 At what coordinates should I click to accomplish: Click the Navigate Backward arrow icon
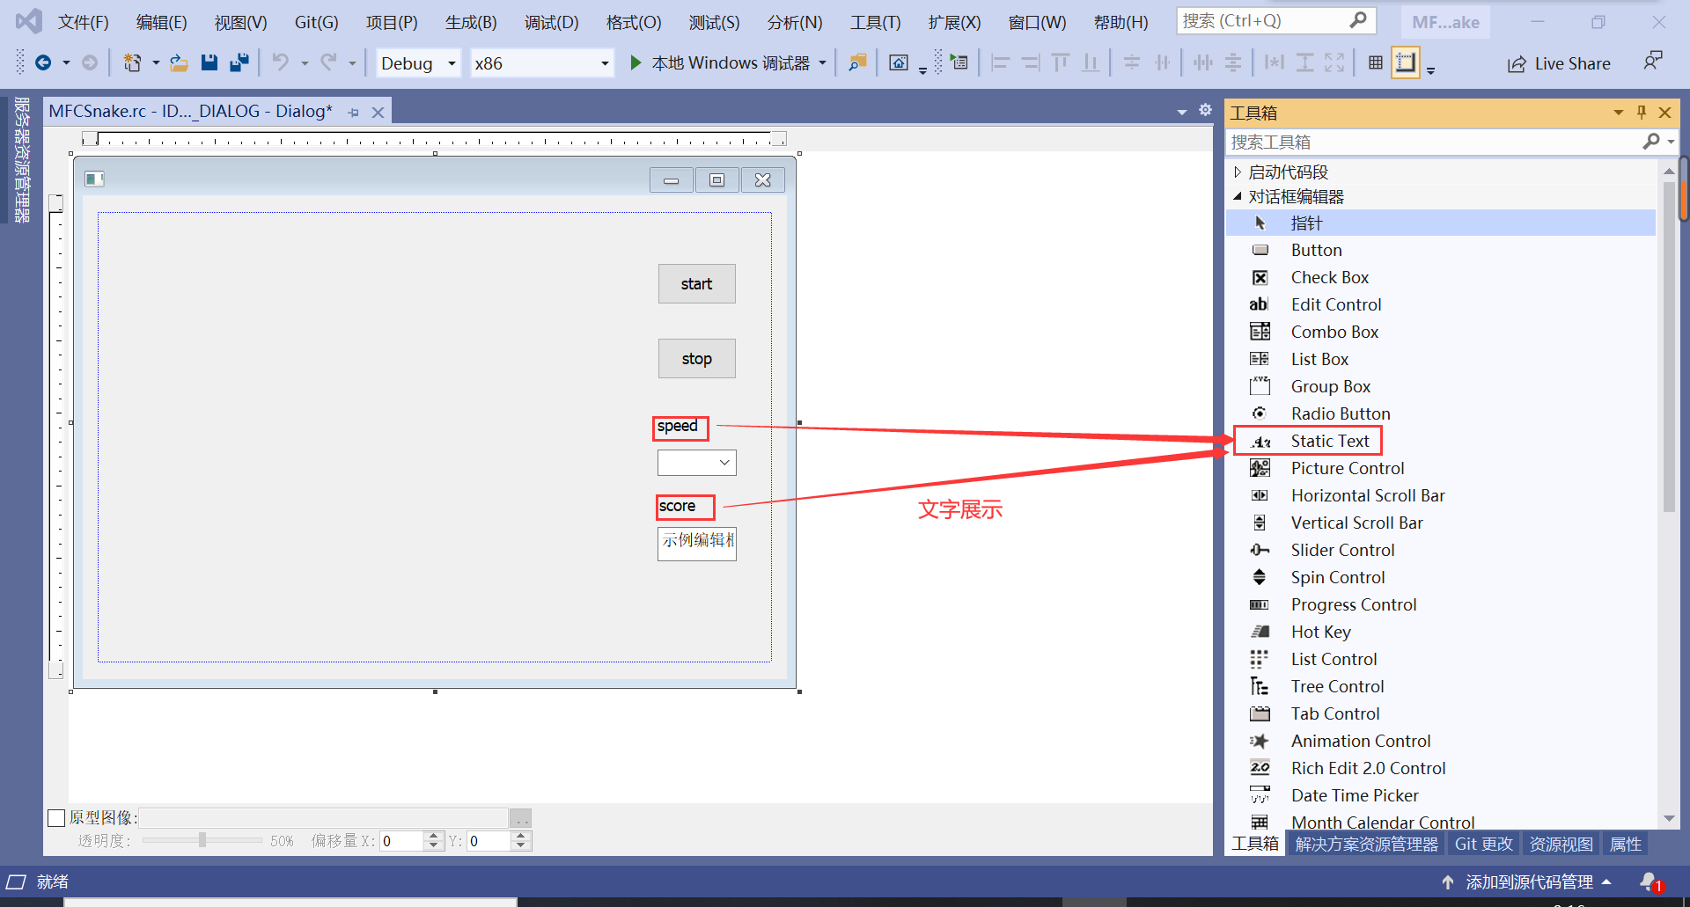pyautogui.click(x=42, y=62)
